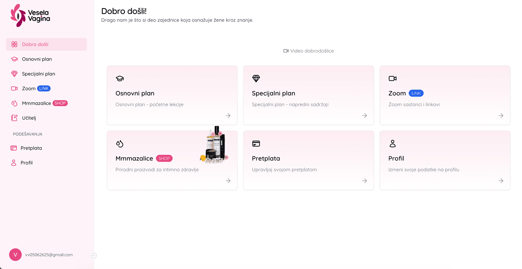The width and height of the screenshot is (522, 269).
Task: Click the video camera icon in Zoom card
Action: tap(393, 79)
